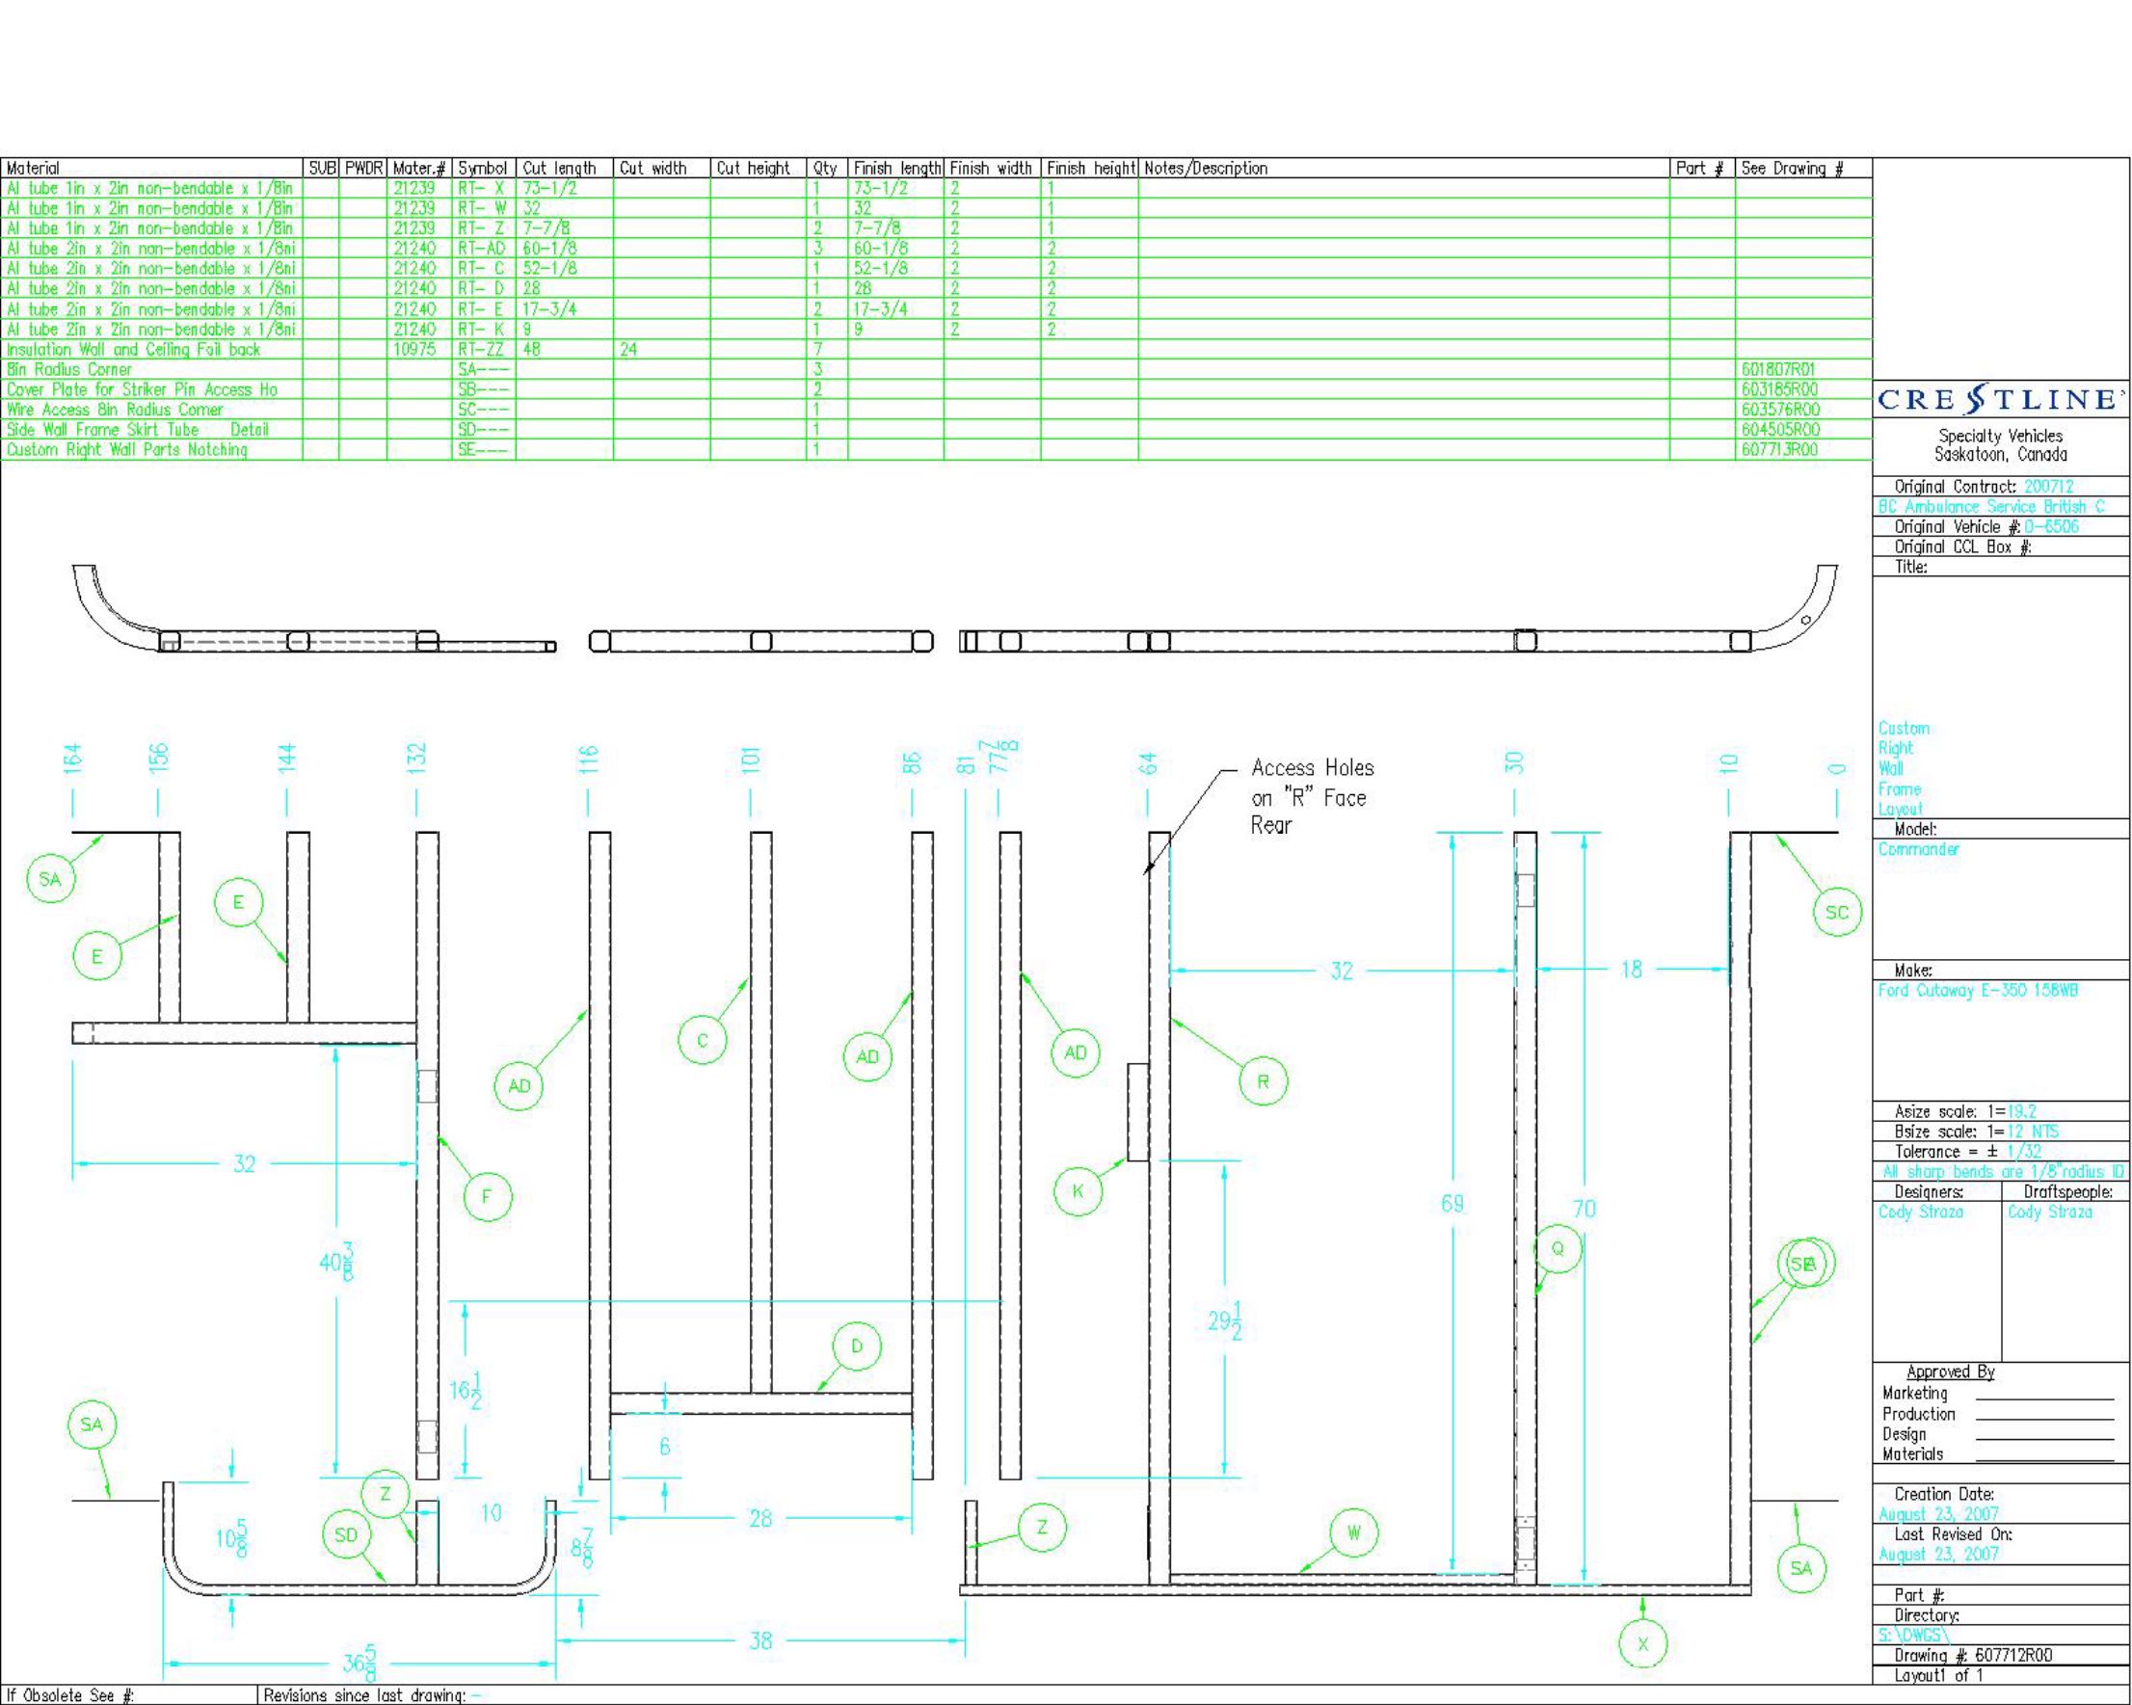Click the station dimension 164
Screen dimensions: 2132x1705
[73, 759]
